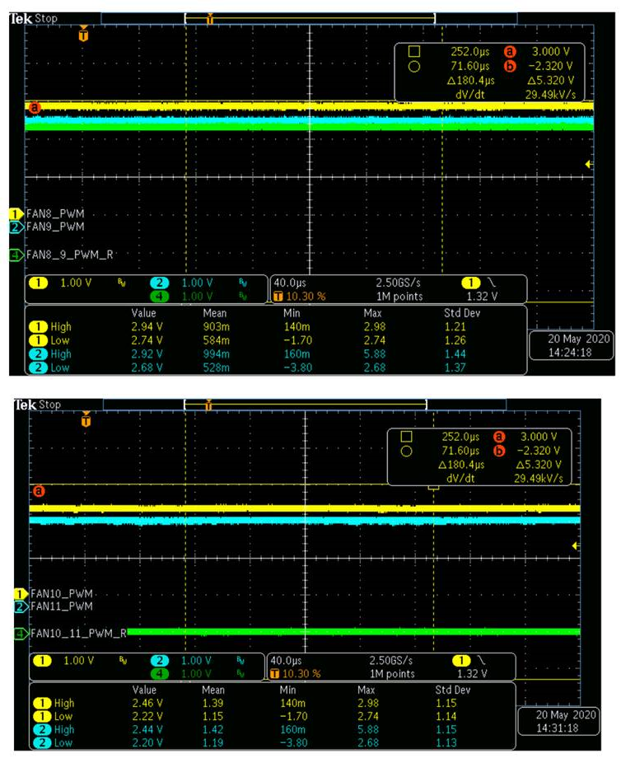Image resolution: width=621 pixels, height=758 pixels.
Task: Click channel 2 Low value 2.68 V
Action: click(x=147, y=367)
